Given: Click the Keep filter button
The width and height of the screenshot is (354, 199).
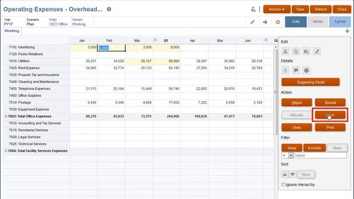Looking at the screenshot, I should coord(291,148).
